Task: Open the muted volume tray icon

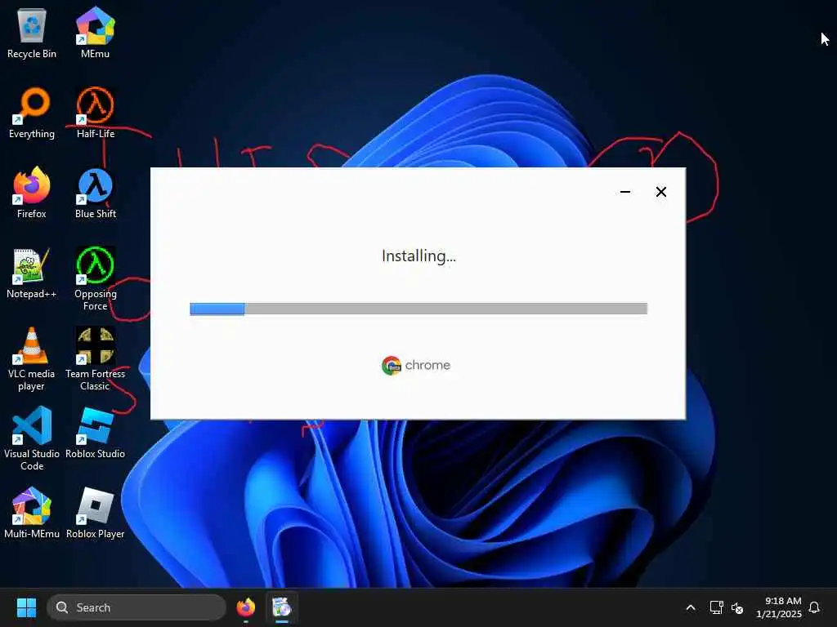Action: [x=737, y=607]
